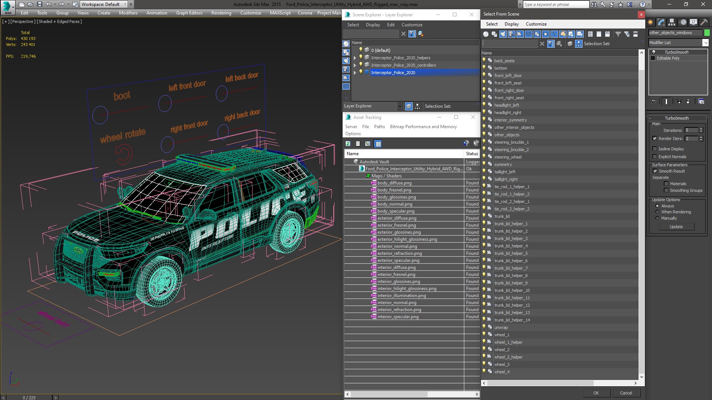Open undo history dropdown arrow
This screenshot has height=400, width=712.
click(x=55, y=4)
